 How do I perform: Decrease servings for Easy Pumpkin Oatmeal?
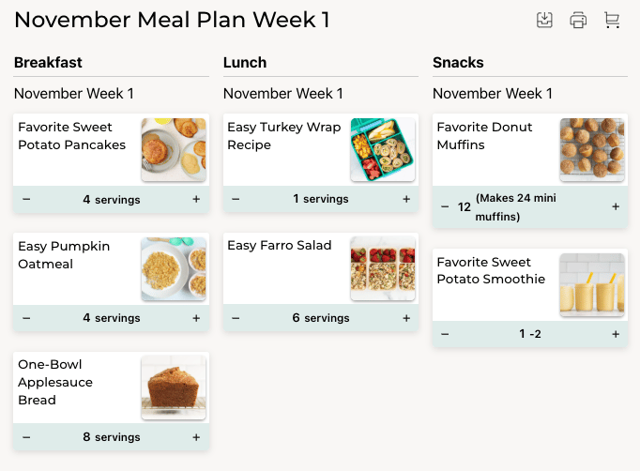pyautogui.click(x=26, y=318)
